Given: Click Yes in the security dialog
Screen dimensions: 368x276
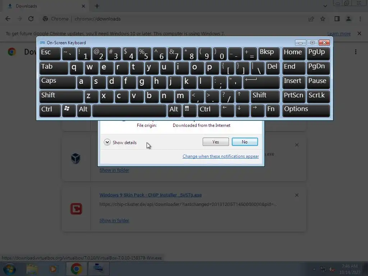Looking at the screenshot, I should [216, 142].
